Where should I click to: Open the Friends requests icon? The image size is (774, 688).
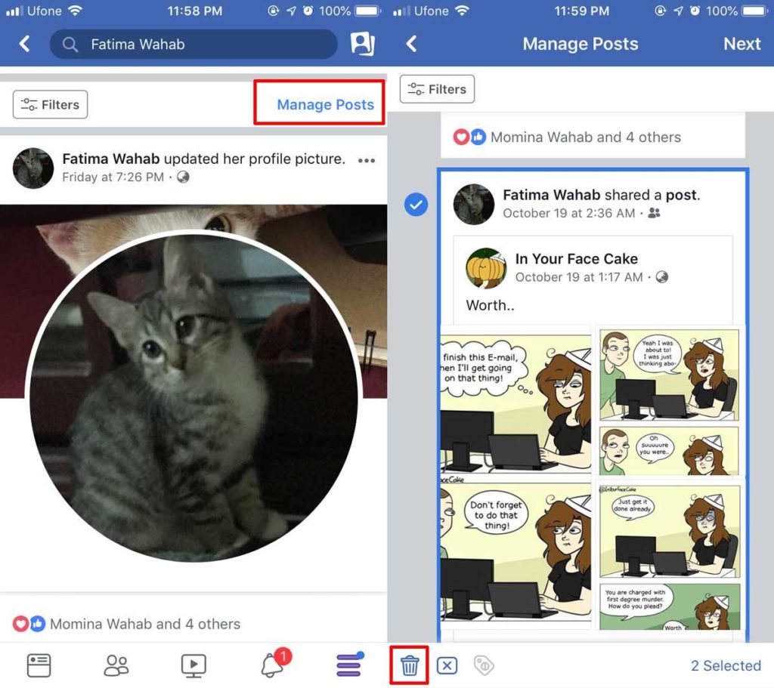tap(115, 665)
